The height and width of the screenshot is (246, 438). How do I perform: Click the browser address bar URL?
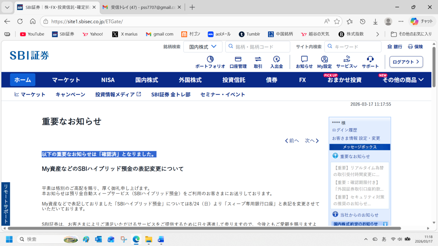[x=87, y=22]
